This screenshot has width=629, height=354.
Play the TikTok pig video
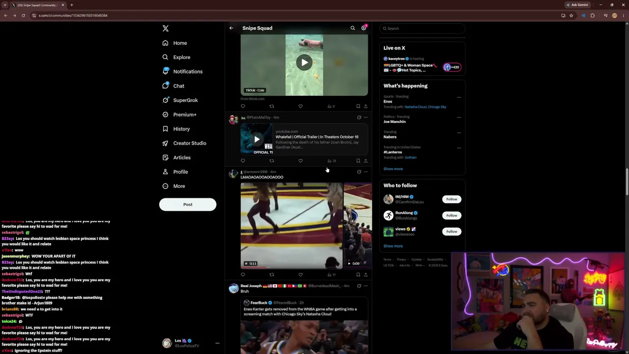[x=304, y=62]
